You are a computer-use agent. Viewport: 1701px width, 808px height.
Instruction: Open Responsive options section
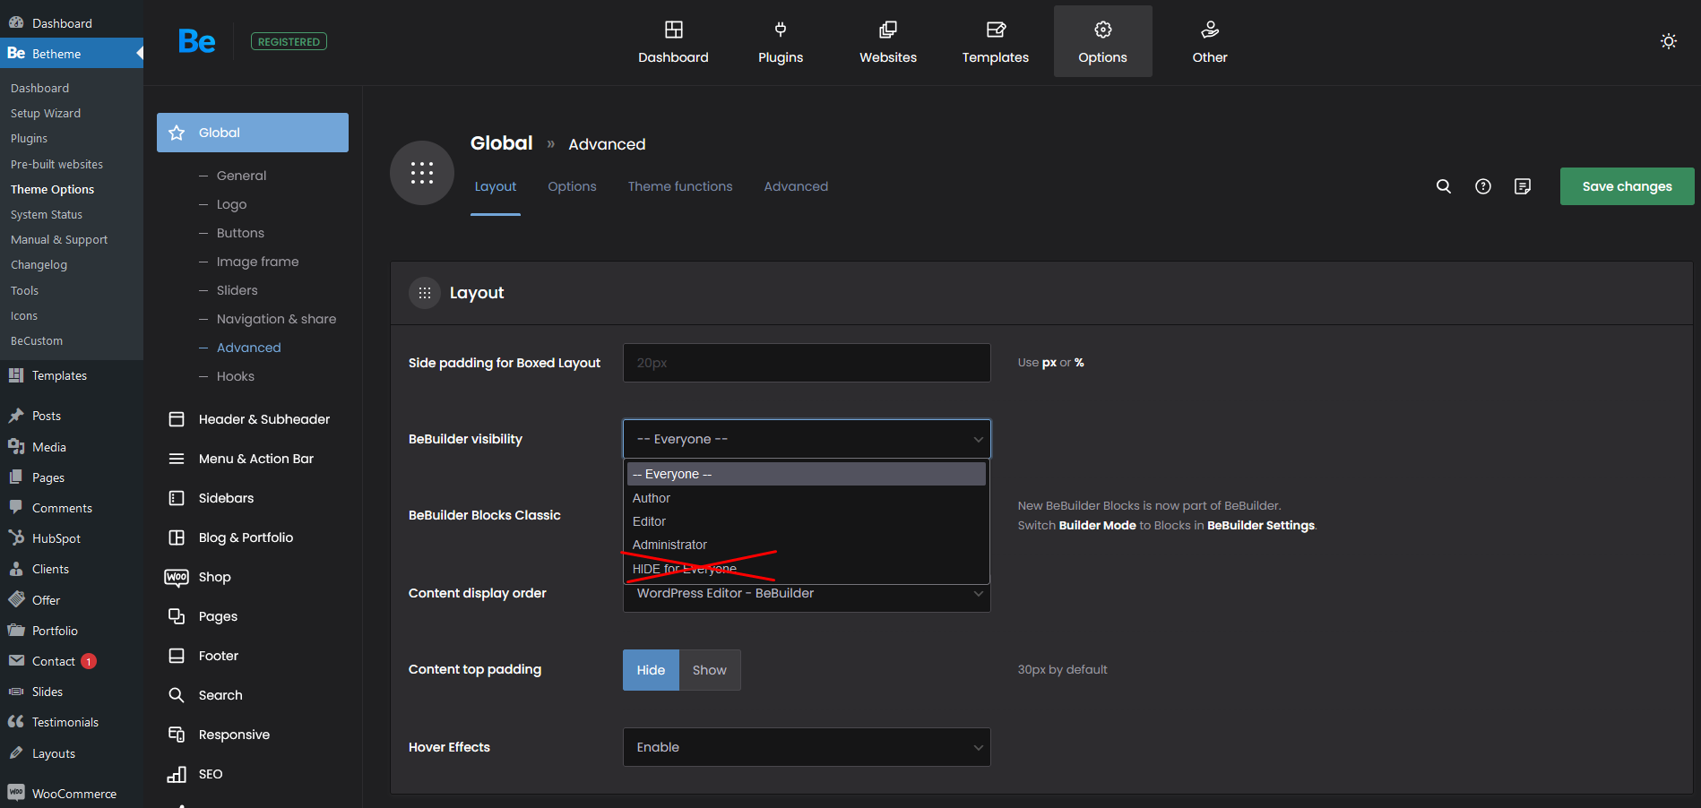[253, 735]
